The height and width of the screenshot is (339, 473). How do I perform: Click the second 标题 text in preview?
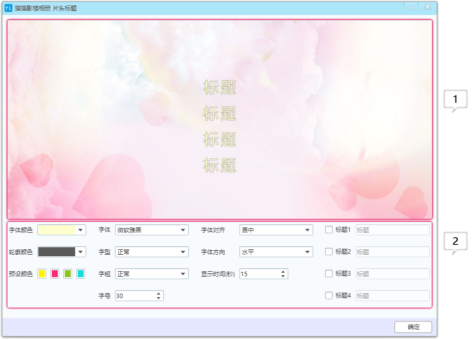(x=220, y=114)
